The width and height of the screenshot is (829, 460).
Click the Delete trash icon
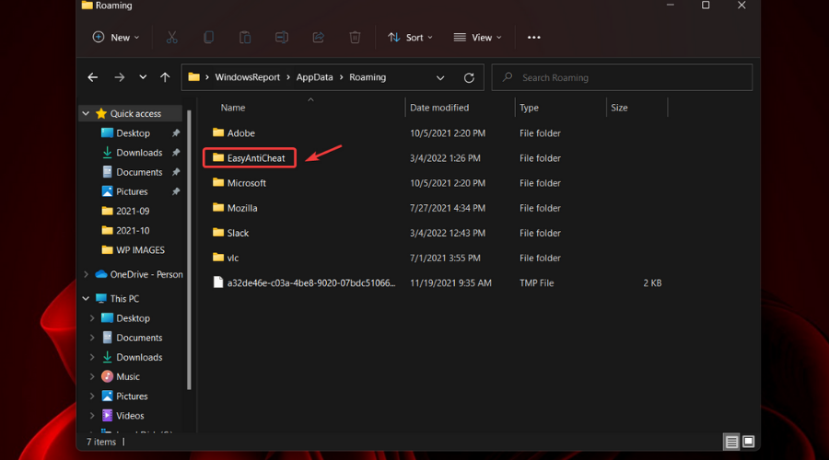[x=355, y=38]
